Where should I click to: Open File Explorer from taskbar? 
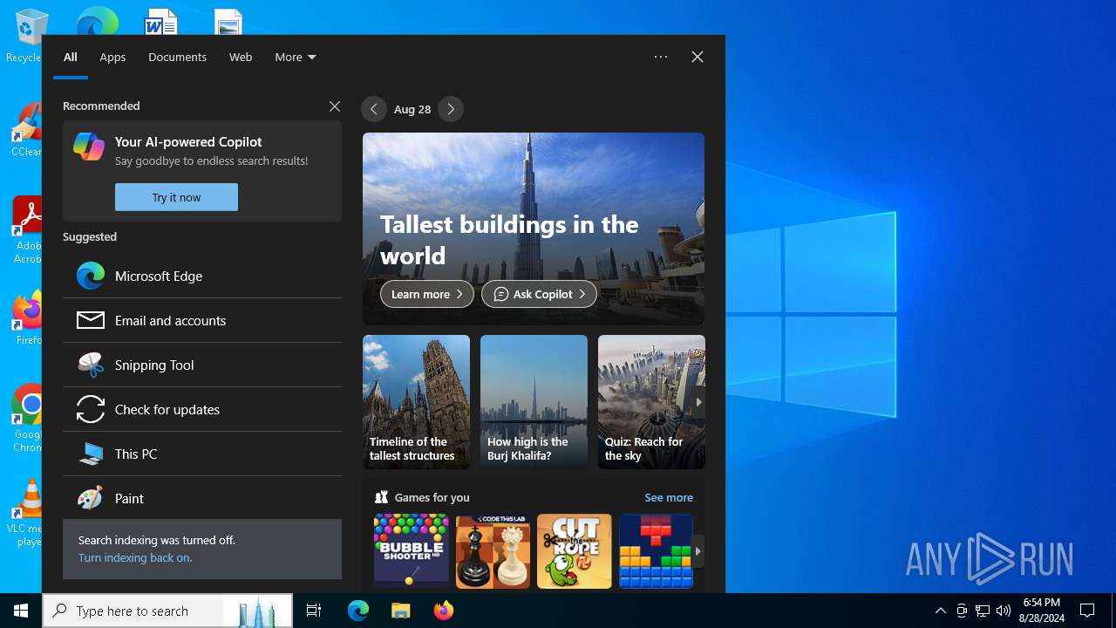[400, 611]
